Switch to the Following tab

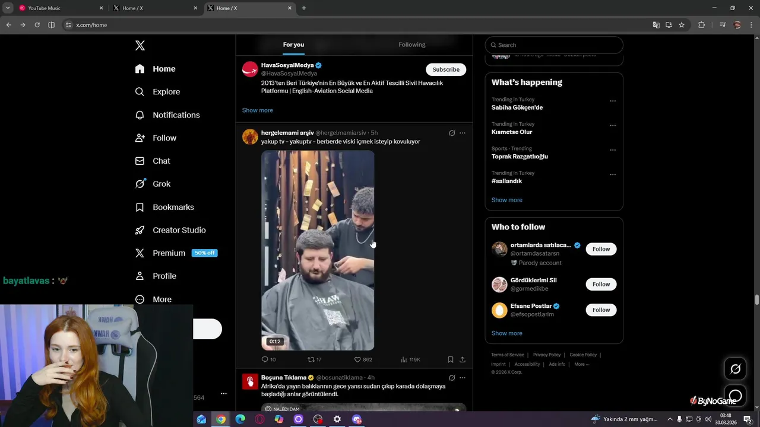[412, 45]
